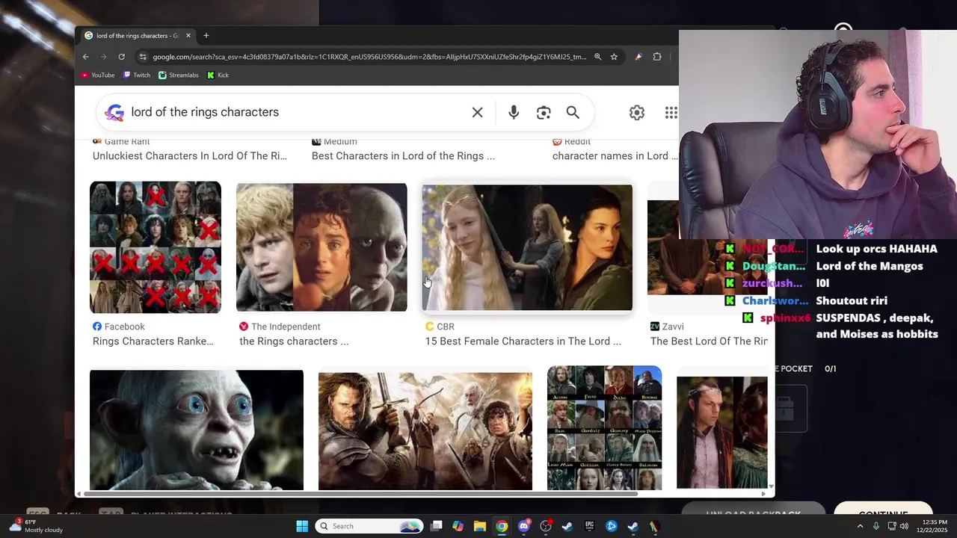
Task: Open Epic Games Launcher from the taskbar
Action: [589, 526]
